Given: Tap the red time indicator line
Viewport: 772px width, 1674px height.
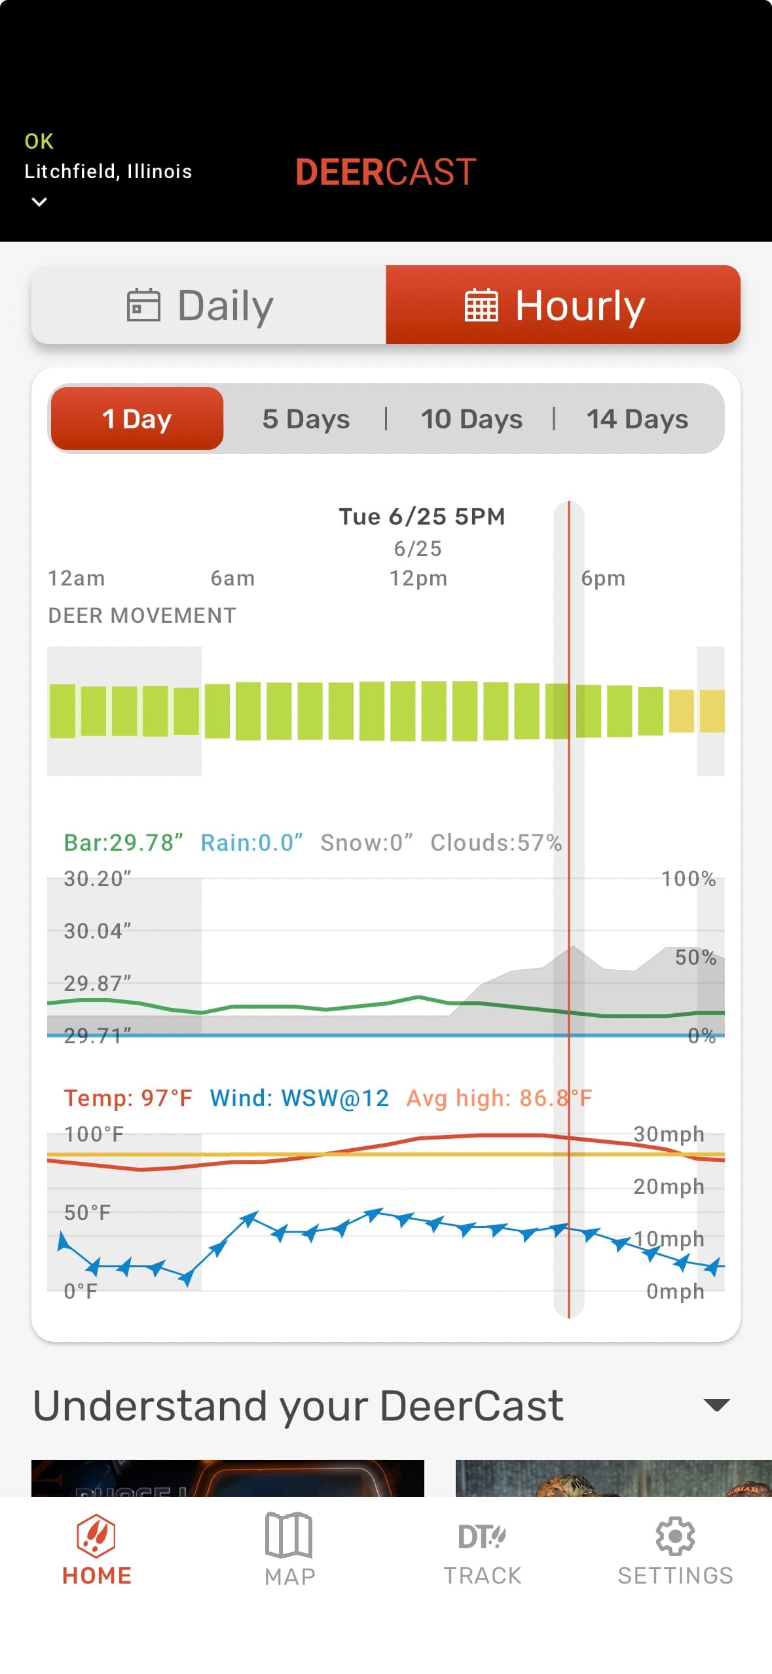Looking at the screenshot, I should point(568,917).
